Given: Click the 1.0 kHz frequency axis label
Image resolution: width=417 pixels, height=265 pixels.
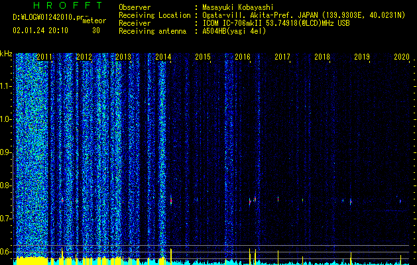Looking at the screenshot, I should (x=6, y=119).
